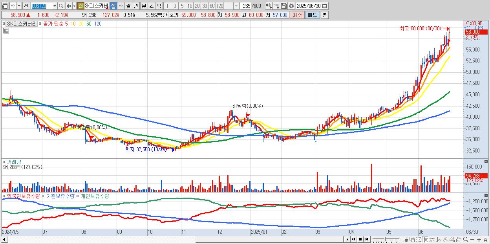The image size is (490, 244).
Task: Toggle the 기관보유수량 legend square
Action: coord(43,196)
